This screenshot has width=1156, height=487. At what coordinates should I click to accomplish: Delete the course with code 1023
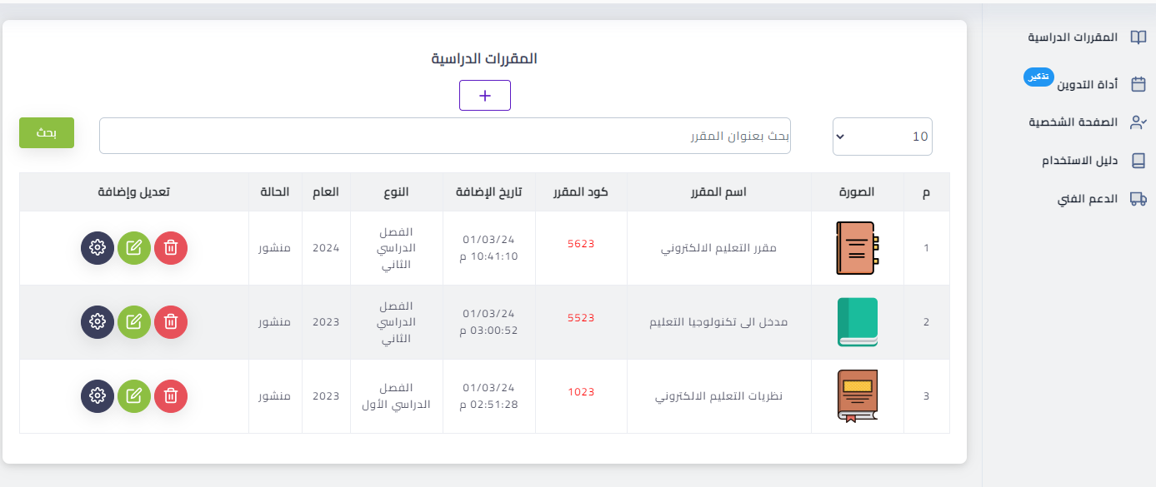point(171,395)
